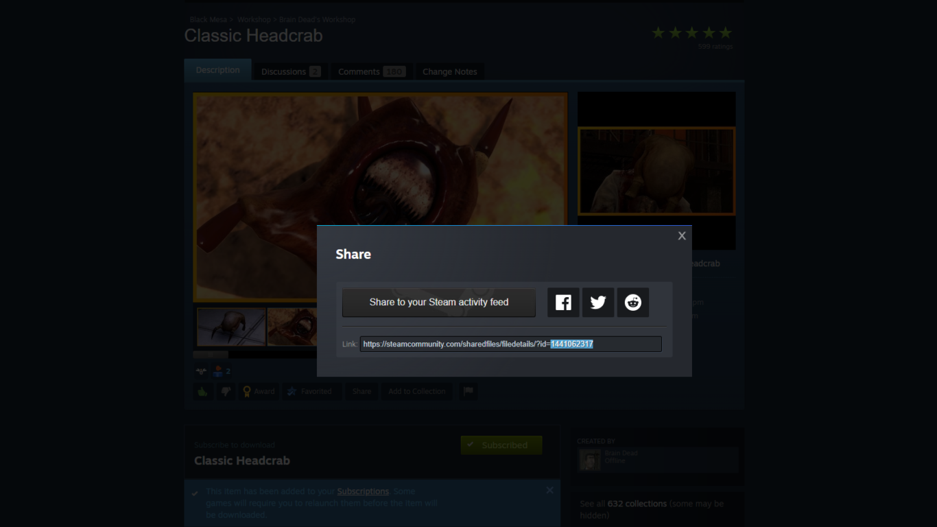Rate the item with thumbs up
937x527 pixels.
[x=203, y=391]
